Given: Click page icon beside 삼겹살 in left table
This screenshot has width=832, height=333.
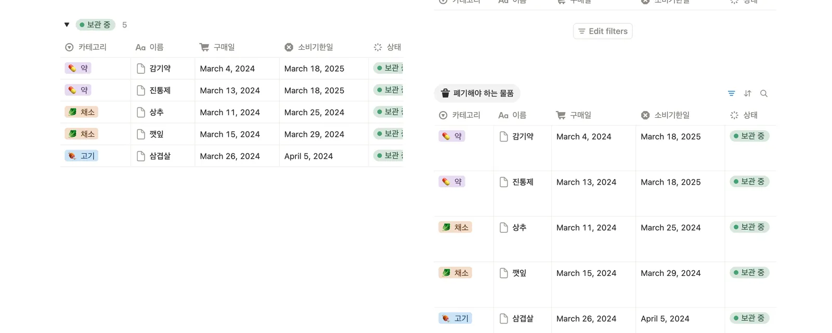Looking at the screenshot, I should tap(140, 156).
